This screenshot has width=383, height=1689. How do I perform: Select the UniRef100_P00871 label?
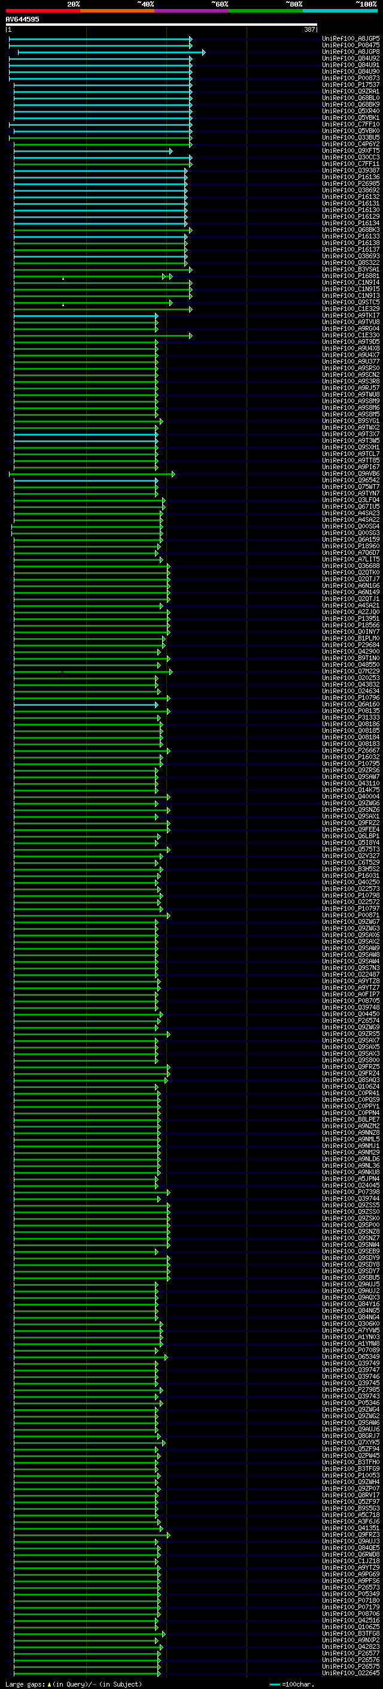(x=351, y=915)
